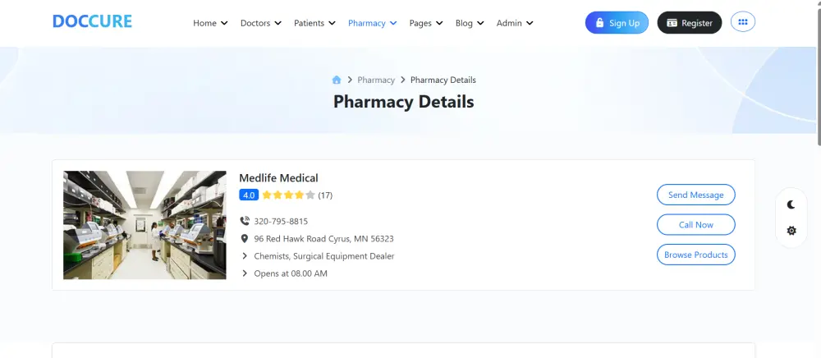Click the (17) review count
The height and width of the screenshot is (358, 821).
325,195
